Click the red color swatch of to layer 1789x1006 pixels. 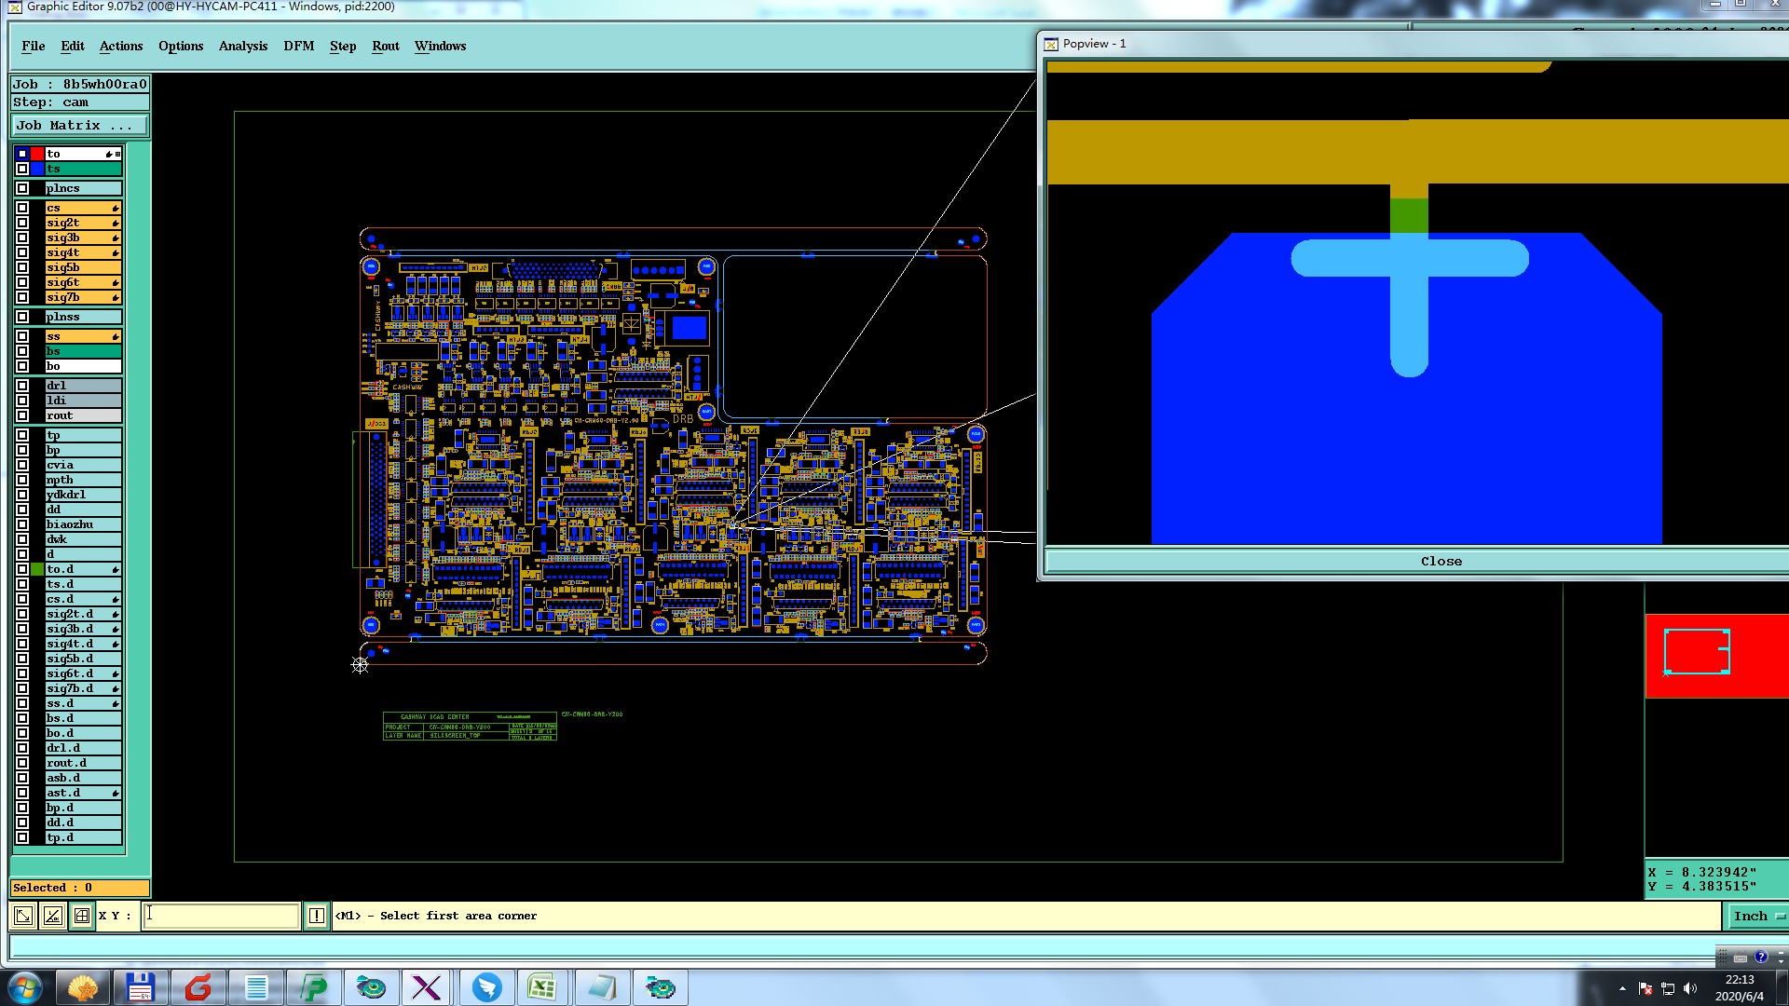click(x=37, y=154)
